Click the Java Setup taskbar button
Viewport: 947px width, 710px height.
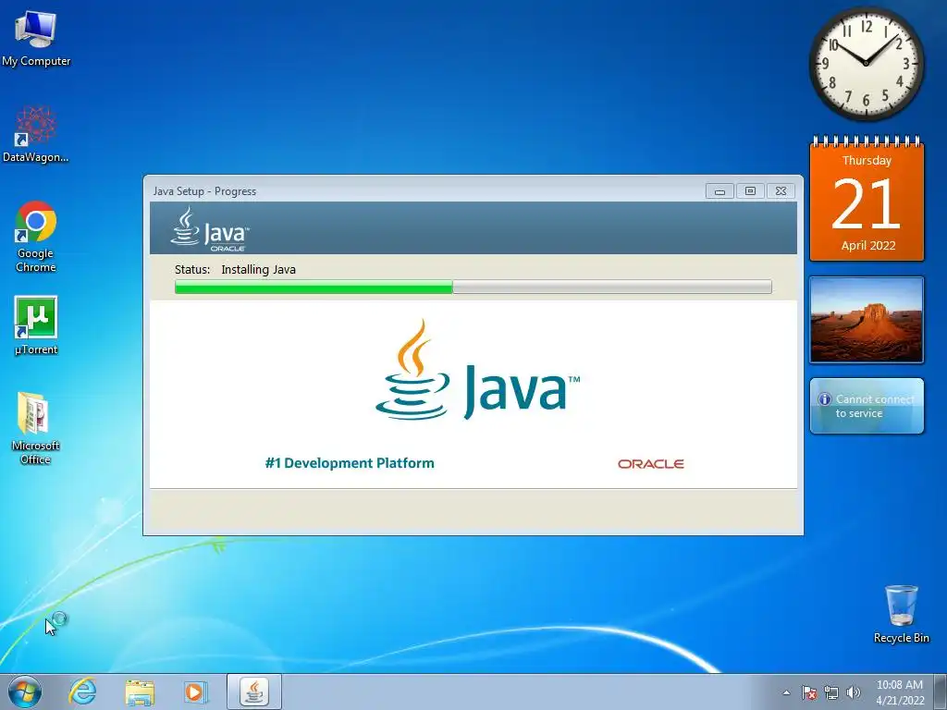[254, 692]
